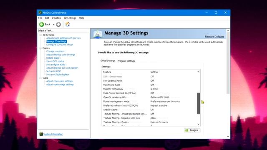
Task: Open the Help menu
Action: click(81, 18)
